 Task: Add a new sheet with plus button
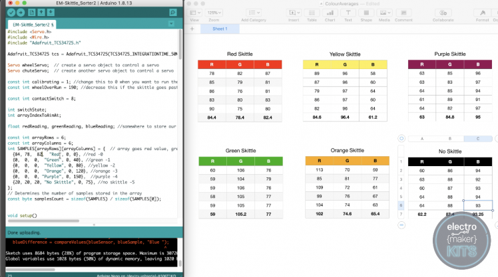194,29
